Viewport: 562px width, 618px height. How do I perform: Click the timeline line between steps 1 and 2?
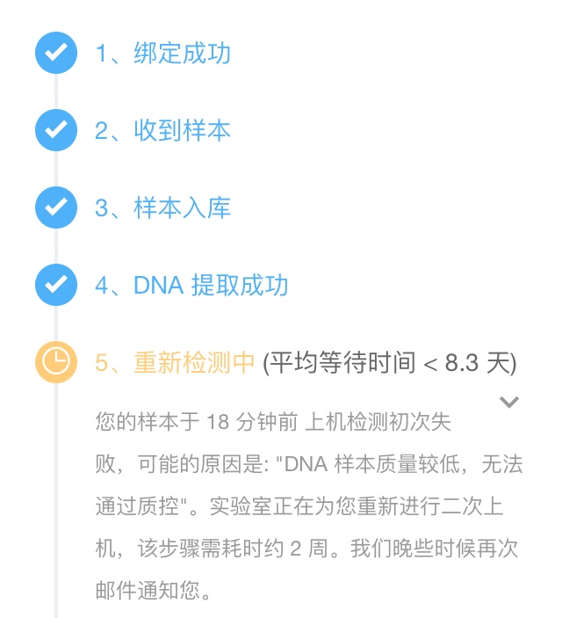pyautogui.click(x=56, y=91)
